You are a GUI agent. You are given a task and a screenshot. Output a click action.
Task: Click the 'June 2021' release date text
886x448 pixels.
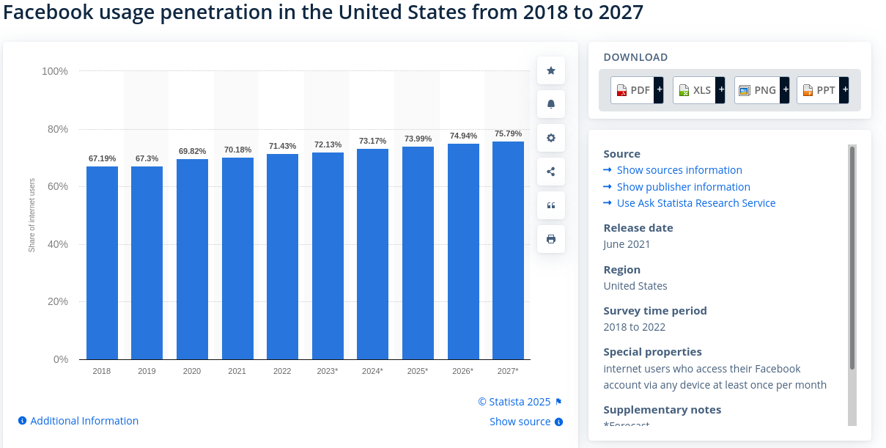tap(627, 244)
